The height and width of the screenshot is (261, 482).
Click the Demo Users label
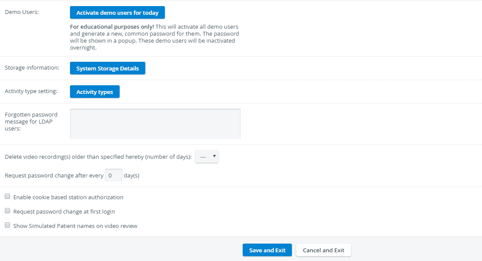point(22,12)
